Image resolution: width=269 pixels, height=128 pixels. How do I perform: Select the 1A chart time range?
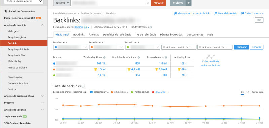(248, 92)
